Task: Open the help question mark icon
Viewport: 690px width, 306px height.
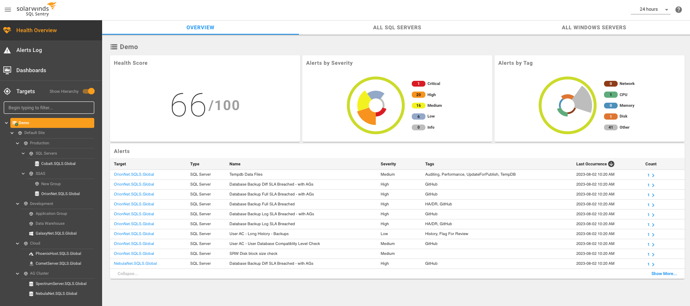Action: 678,9
